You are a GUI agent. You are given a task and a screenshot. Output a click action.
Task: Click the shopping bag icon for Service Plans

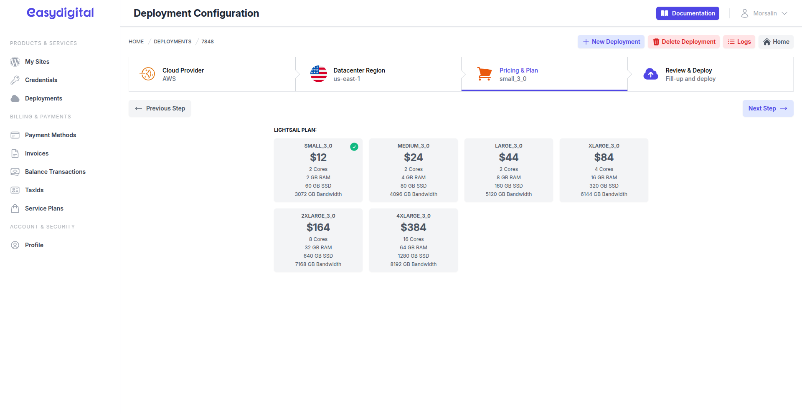point(15,208)
